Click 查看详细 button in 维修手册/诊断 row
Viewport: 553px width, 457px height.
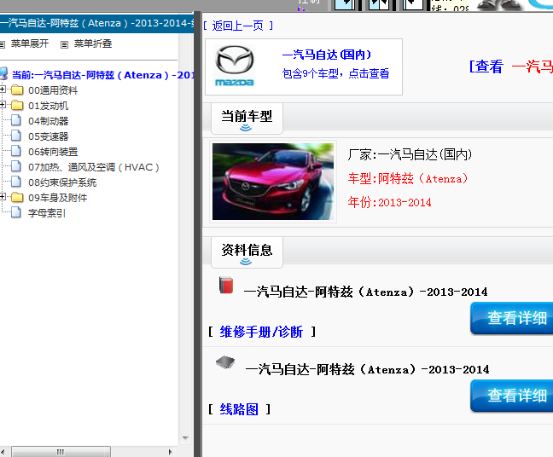coord(512,318)
